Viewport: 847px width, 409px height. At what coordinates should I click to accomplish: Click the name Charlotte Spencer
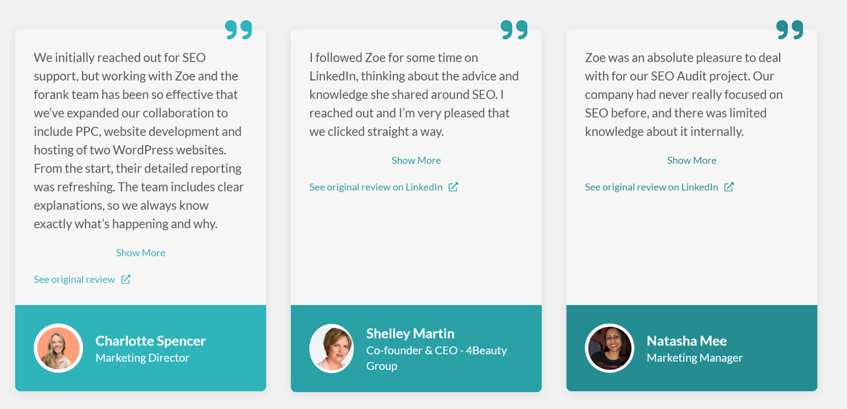click(x=150, y=340)
